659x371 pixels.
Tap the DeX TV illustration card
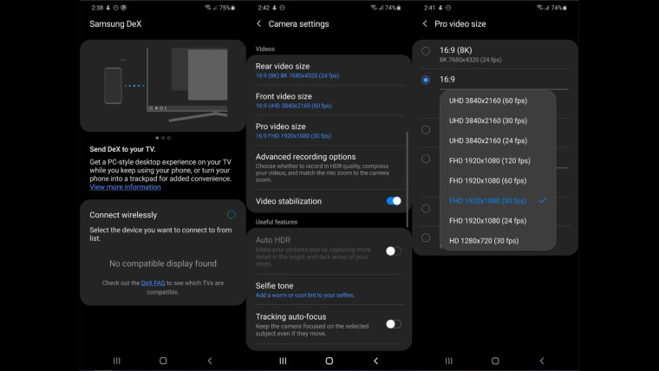pyautogui.click(x=163, y=86)
